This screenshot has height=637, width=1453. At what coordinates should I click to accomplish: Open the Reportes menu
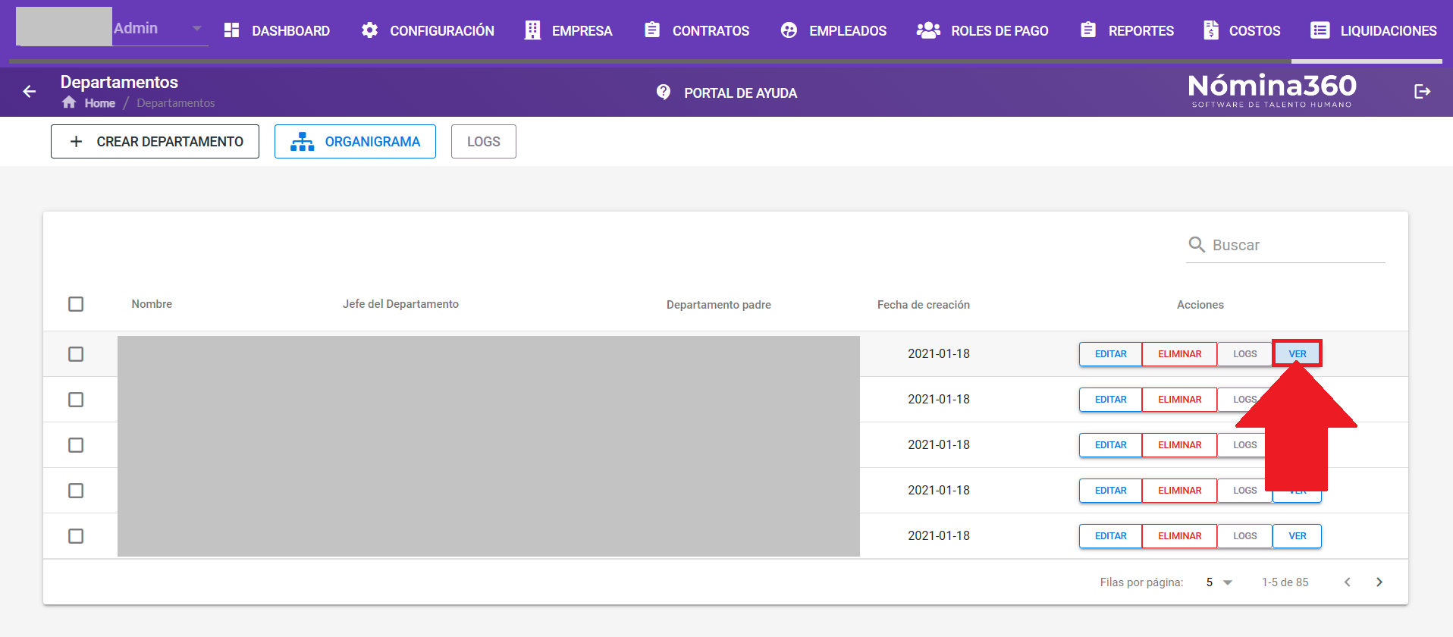coord(1127,30)
